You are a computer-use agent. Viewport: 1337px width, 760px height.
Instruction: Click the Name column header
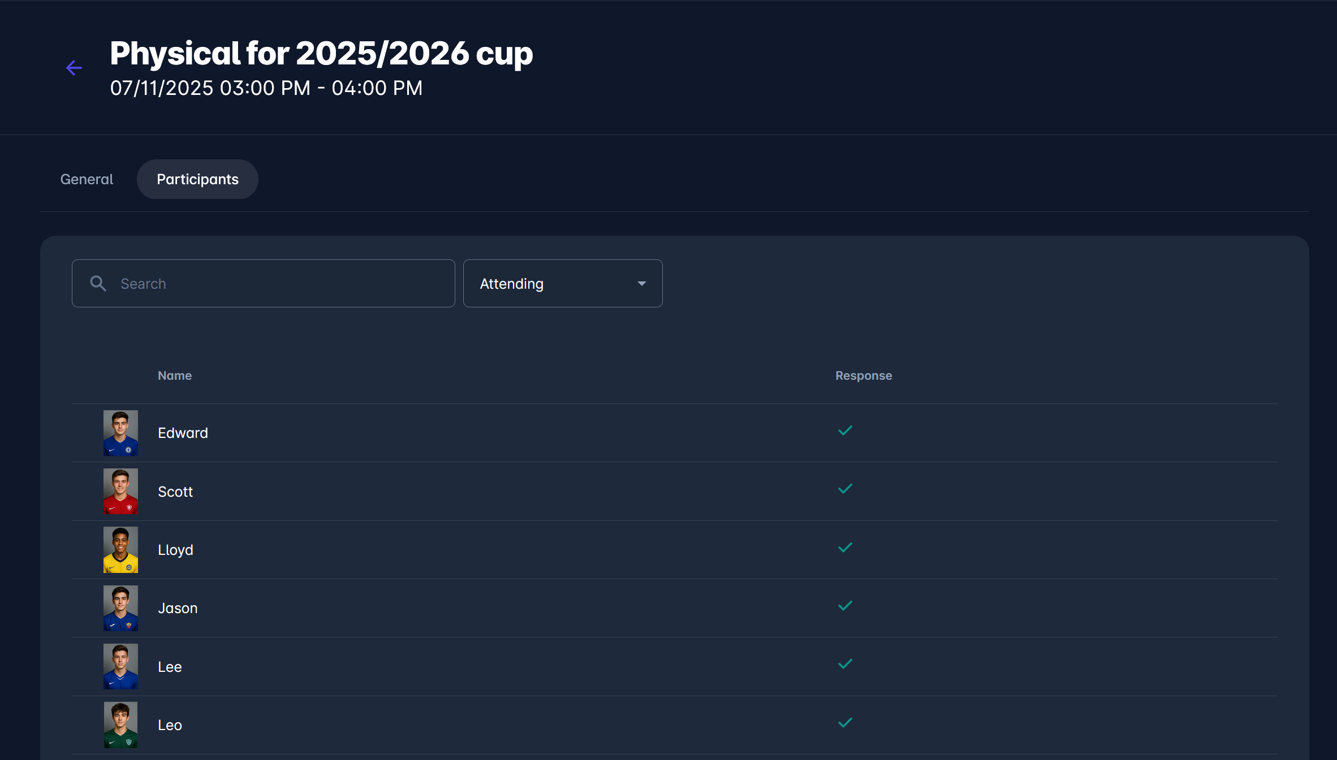tap(175, 376)
